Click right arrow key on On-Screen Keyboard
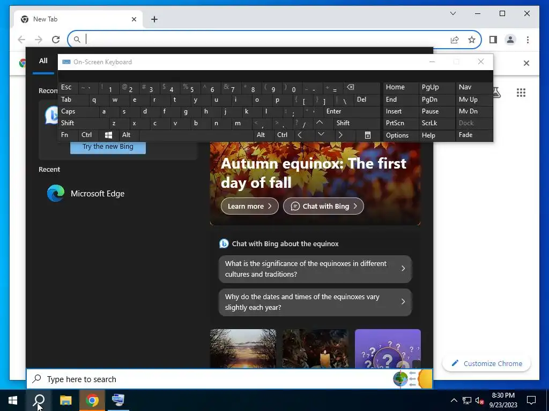 [x=340, y=135]
